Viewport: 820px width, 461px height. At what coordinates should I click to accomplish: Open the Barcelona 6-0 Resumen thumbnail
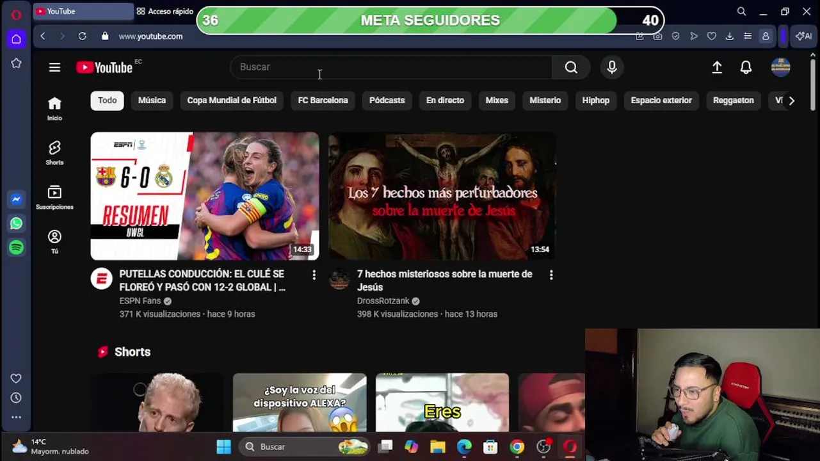click(x=205, y=196)
